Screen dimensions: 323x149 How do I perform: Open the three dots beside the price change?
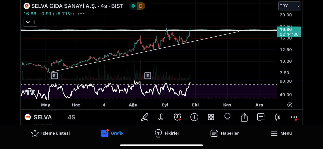tap(80, 14)
